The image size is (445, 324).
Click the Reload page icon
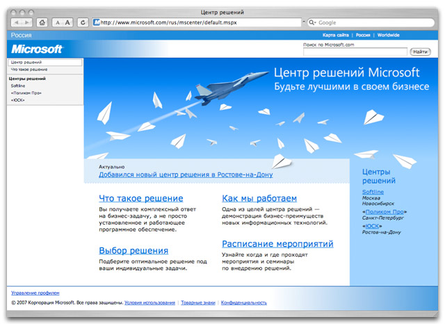pos(83,22)
